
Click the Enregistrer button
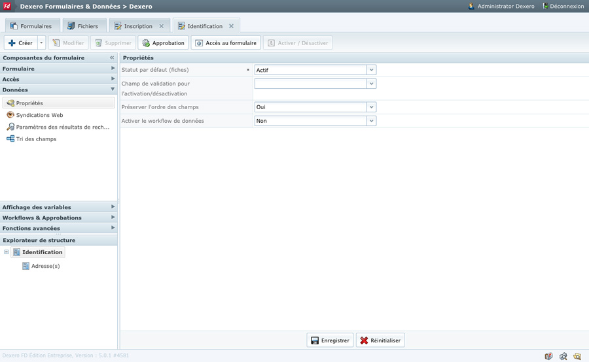[330, 340]
